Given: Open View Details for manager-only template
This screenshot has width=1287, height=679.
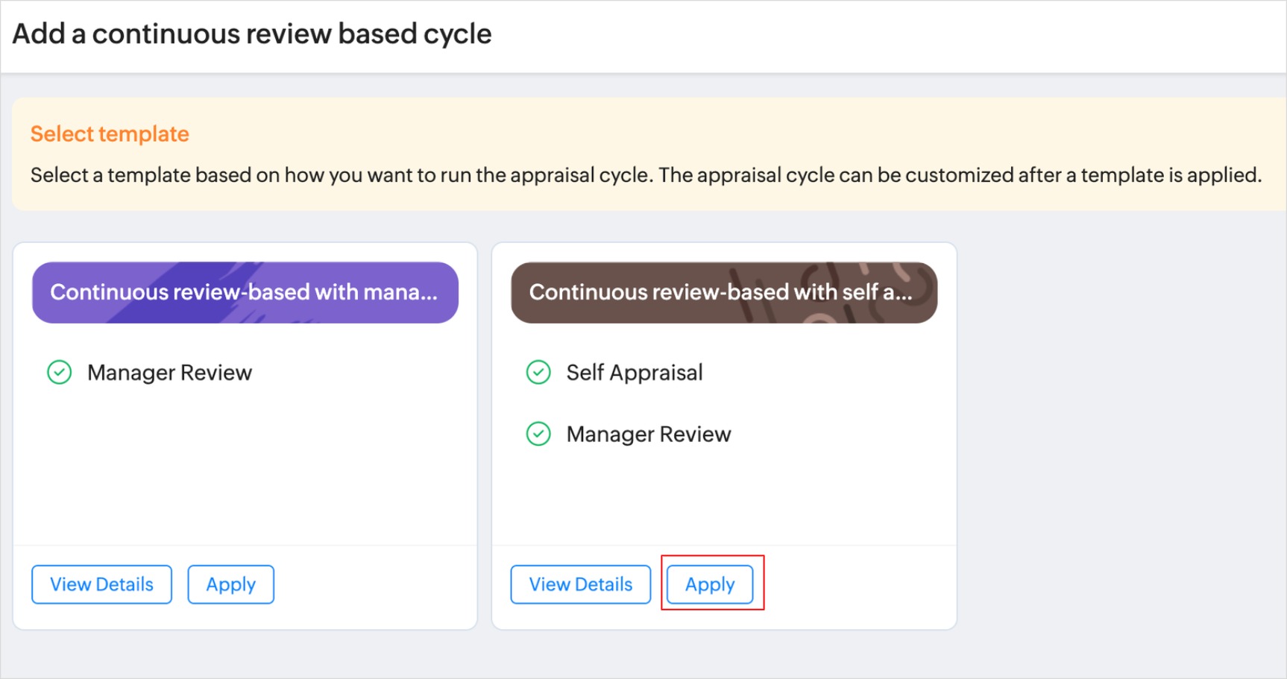Looking at the screenshot, I should 101,584.
